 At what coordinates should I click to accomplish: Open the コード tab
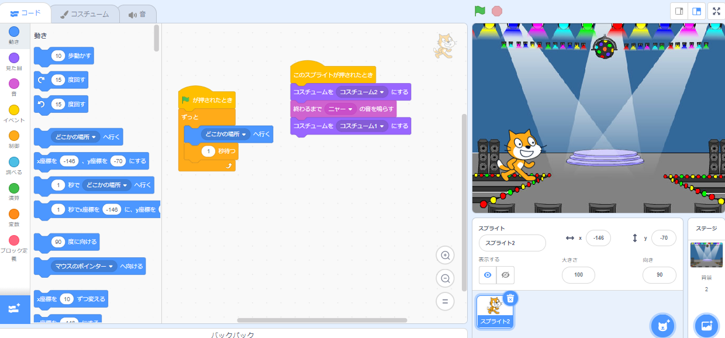click(x=25, y=13)
